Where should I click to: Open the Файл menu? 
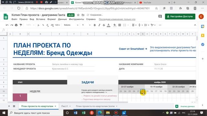14,19
